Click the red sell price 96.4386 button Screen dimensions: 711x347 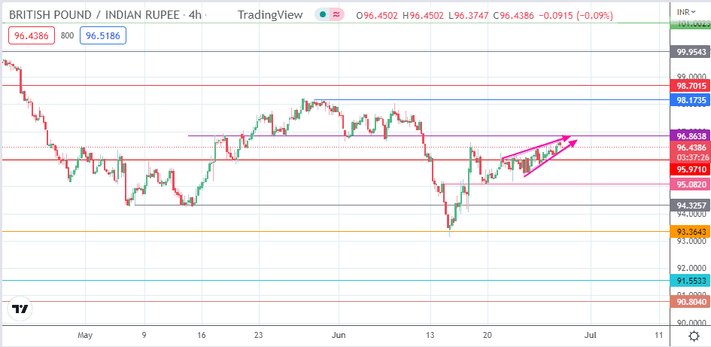[x=32, y=36]
